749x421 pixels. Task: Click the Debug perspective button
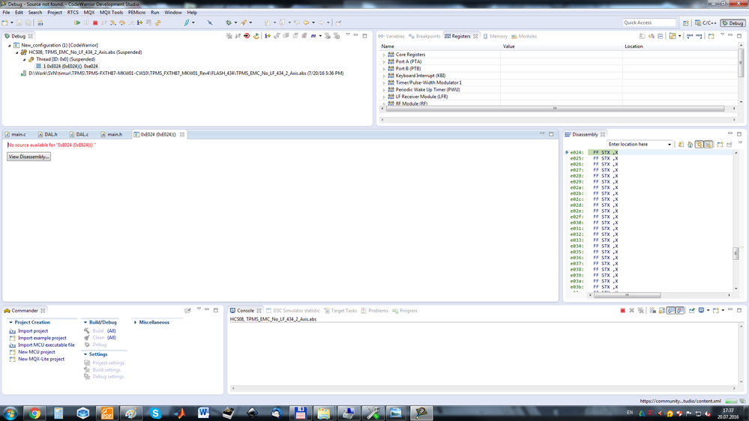733,23
